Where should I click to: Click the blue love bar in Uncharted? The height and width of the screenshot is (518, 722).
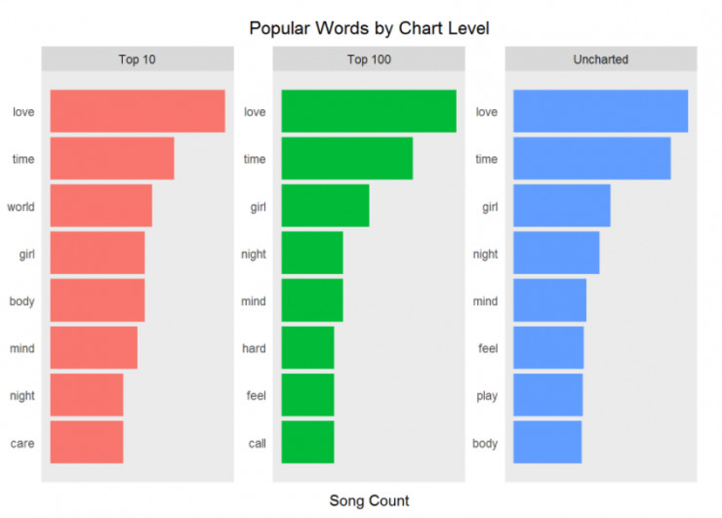click(x=600, y=111)
